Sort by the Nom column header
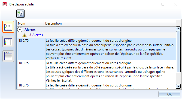 (30, 23)
